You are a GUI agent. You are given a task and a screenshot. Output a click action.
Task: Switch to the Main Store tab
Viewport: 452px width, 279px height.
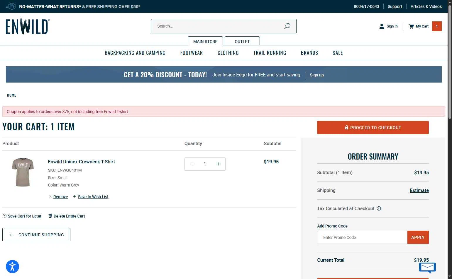point(205,41)
